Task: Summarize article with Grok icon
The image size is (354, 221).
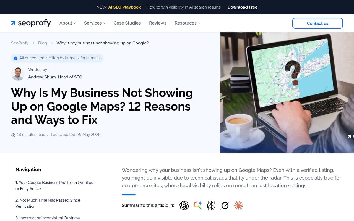Action: pyautogui.click(x=225, y=206)
